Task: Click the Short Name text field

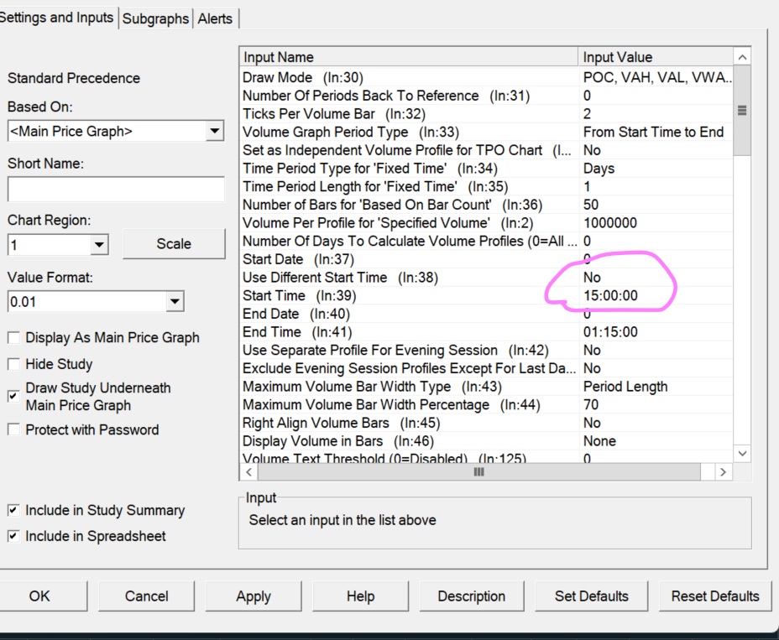Action: coord(116,189)
